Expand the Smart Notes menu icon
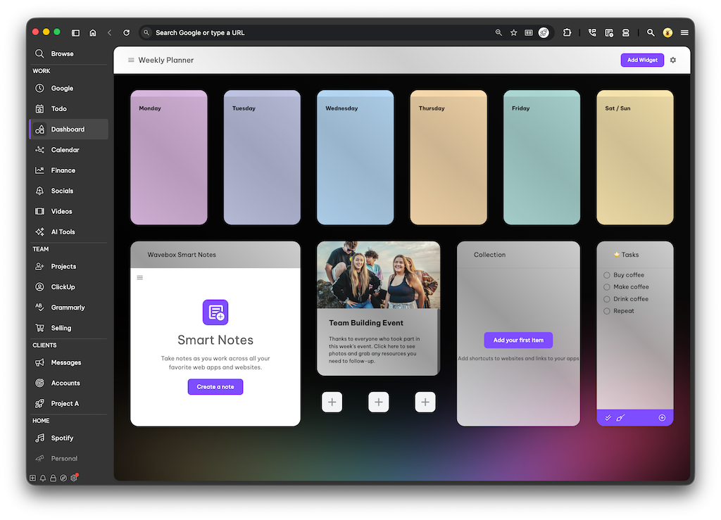 (139, 278)
